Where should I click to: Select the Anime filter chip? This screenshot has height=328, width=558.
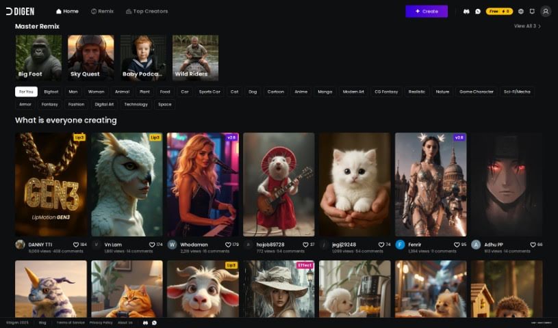(x=301, y=92)
